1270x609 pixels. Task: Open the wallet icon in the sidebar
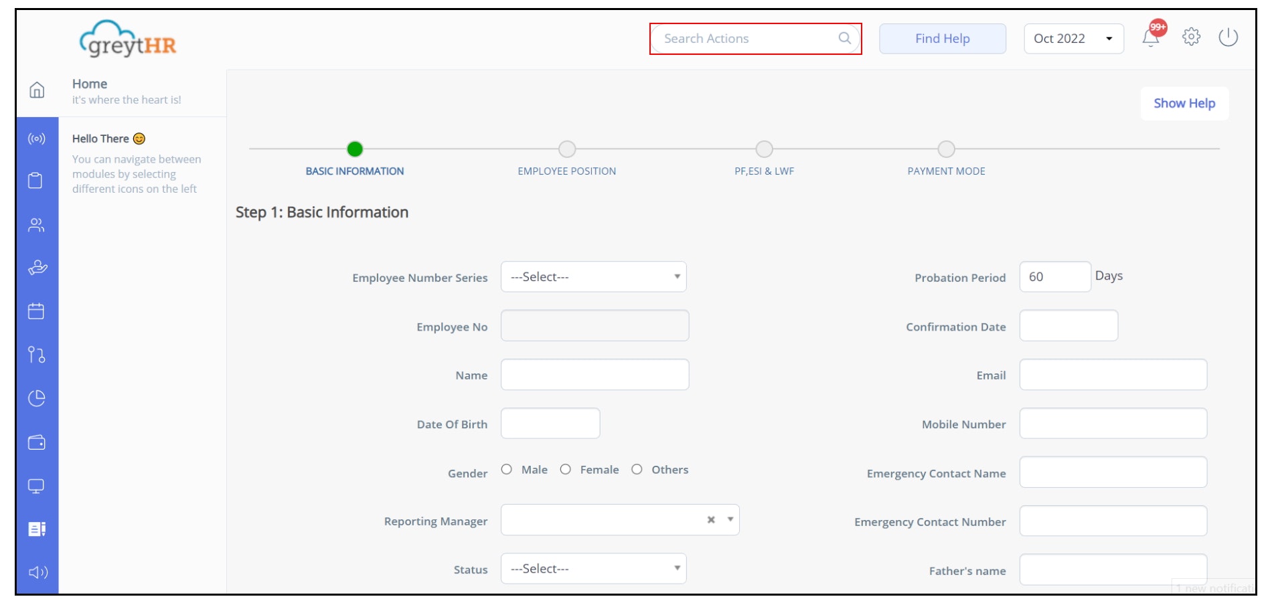[37, 442]
